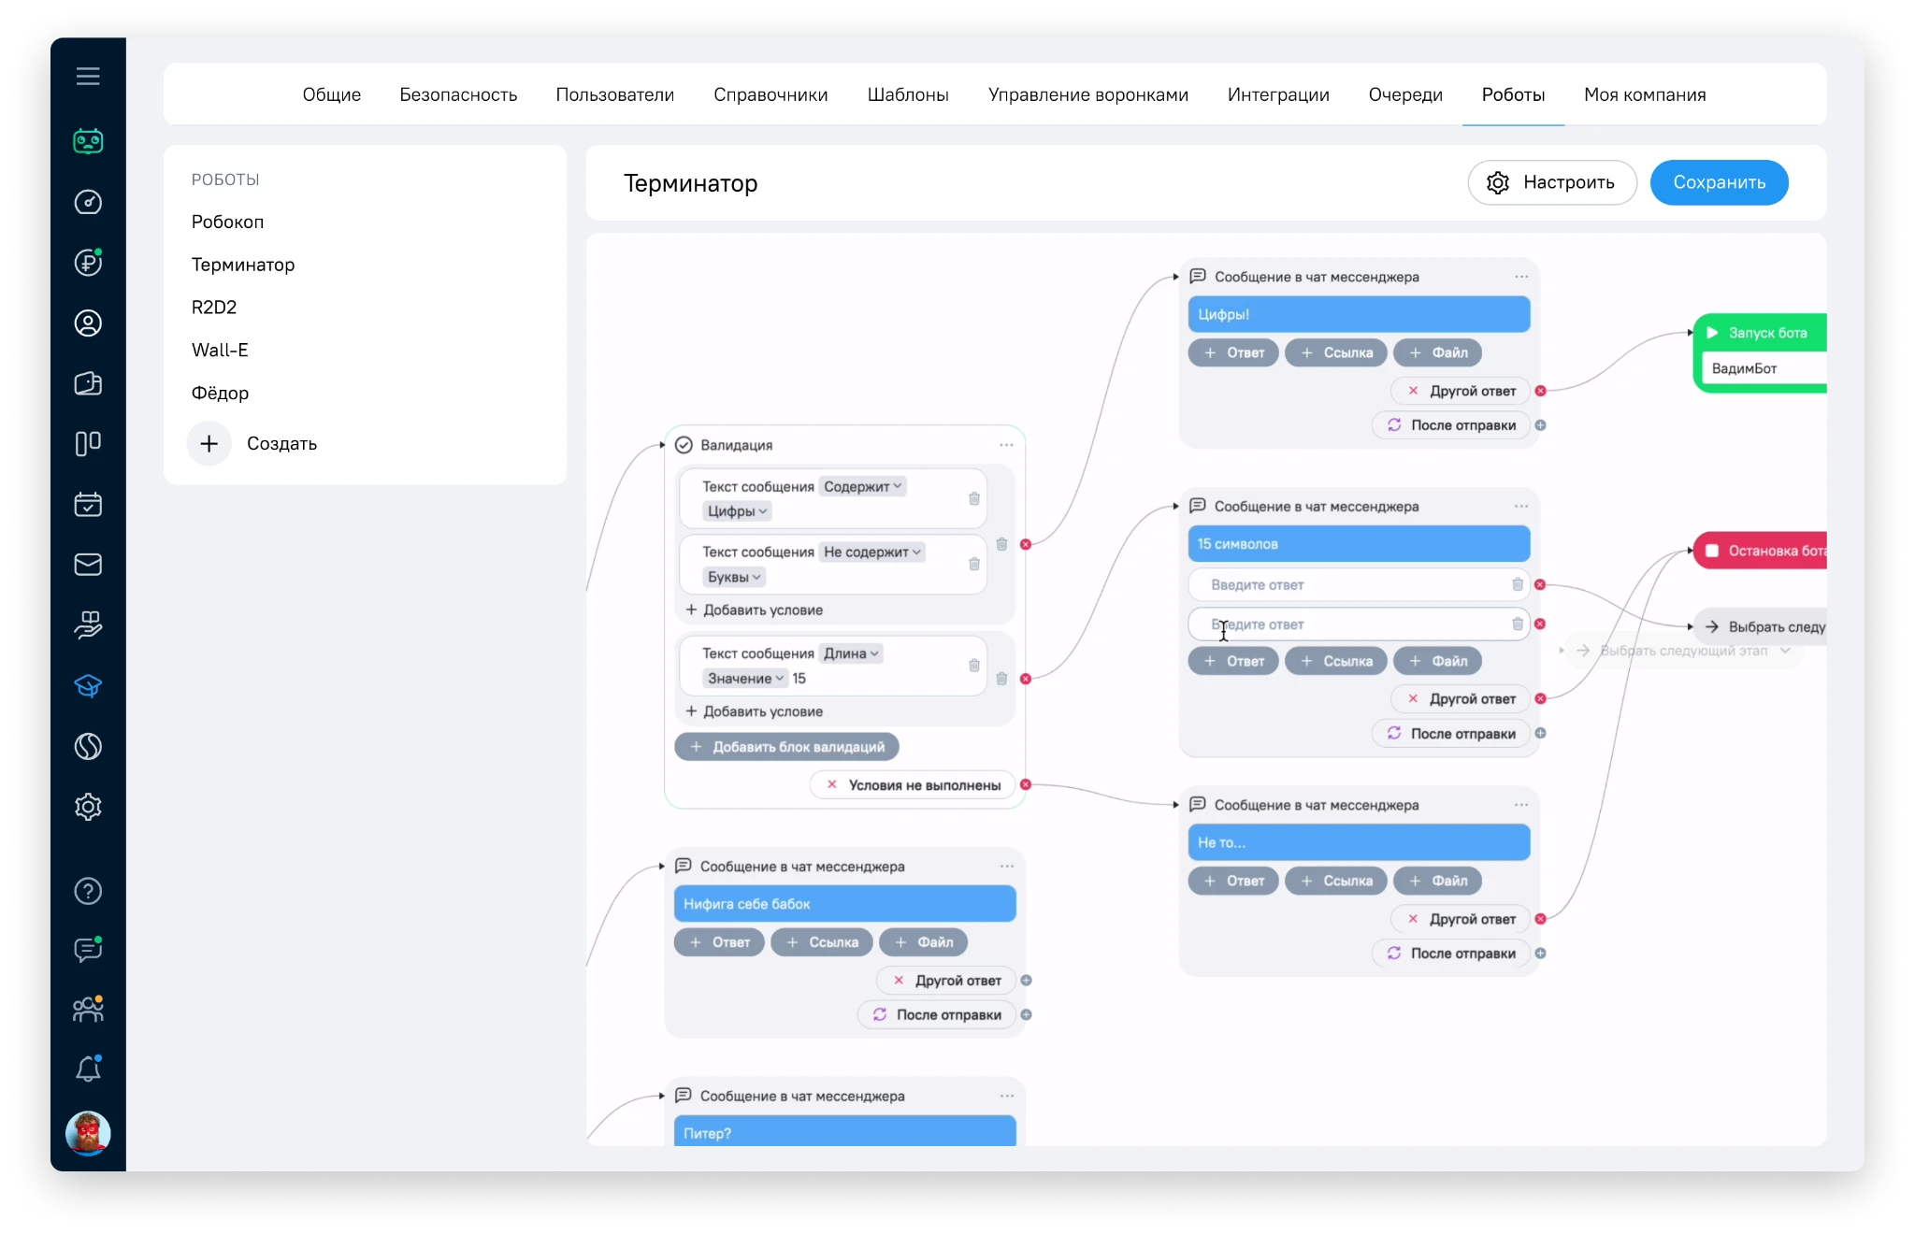
Task: Expand the 'Содержит' condition dropdown
Action: click(862, 487)
